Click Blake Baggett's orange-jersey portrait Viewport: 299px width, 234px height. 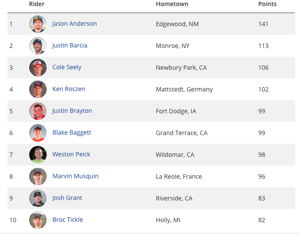click(38, 133)
